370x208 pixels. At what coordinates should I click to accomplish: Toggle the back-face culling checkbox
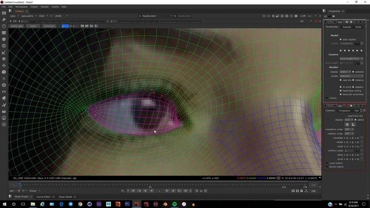tap(341, 91)
